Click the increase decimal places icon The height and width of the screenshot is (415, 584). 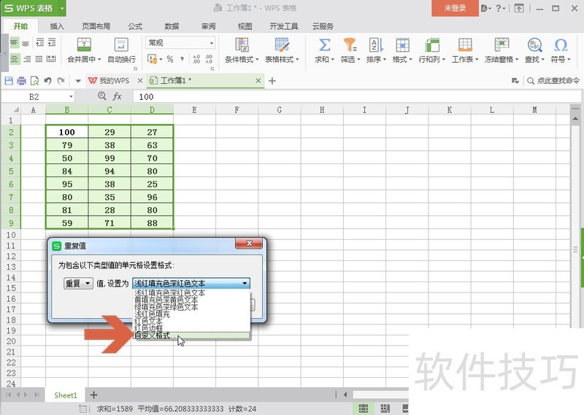(196, 59)
